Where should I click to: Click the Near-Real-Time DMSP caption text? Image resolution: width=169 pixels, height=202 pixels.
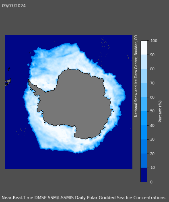83,198
